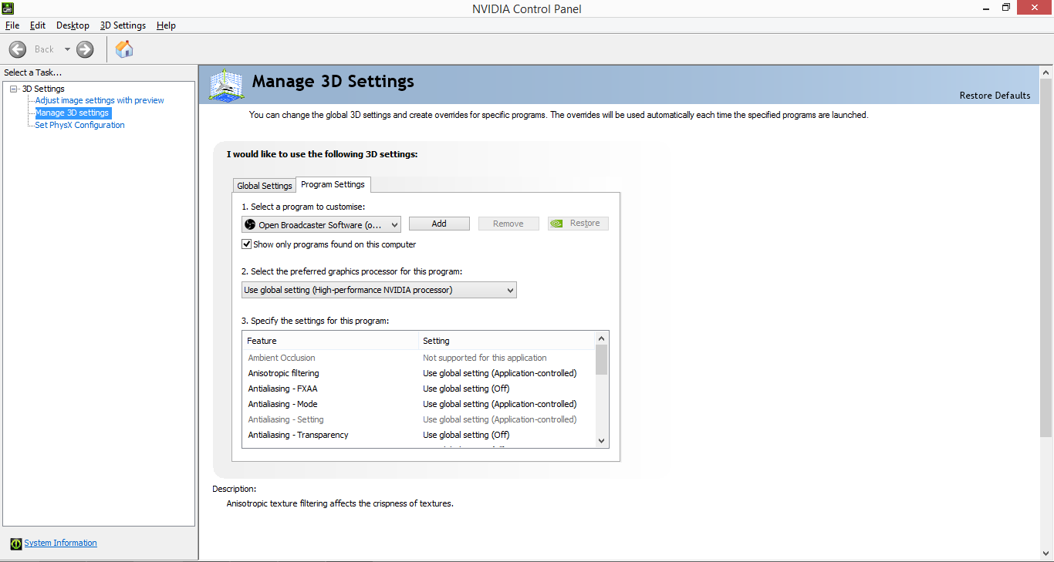1054x562 pixels.
Task: Click the Feature column header
Action: point(330,341)
